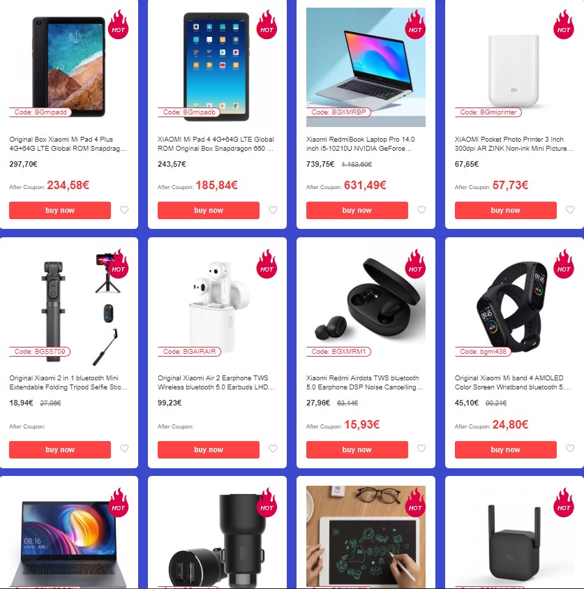Click heart icon beside Pocket Photo Printer
Viewport: 584px width, 589px height.
[570, 209]
